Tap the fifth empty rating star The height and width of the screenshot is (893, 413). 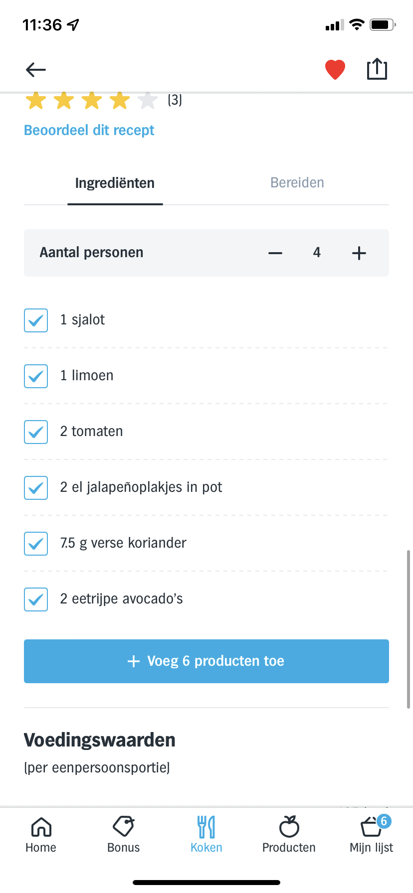(x=148, y=101)
